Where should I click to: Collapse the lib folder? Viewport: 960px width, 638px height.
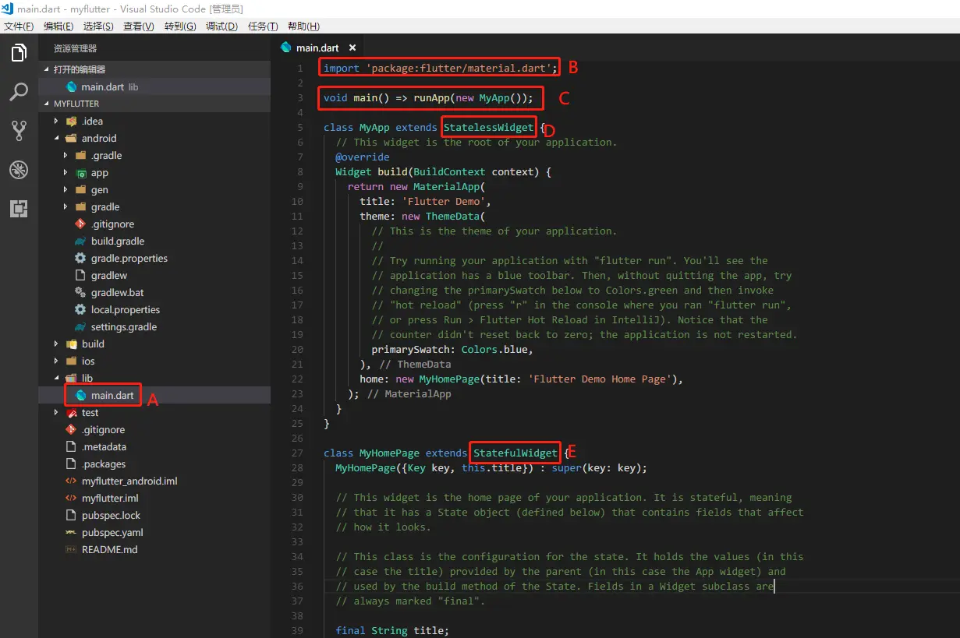tap(56, 378)
